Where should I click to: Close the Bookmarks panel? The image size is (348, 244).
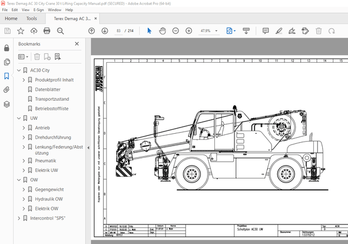77,44
